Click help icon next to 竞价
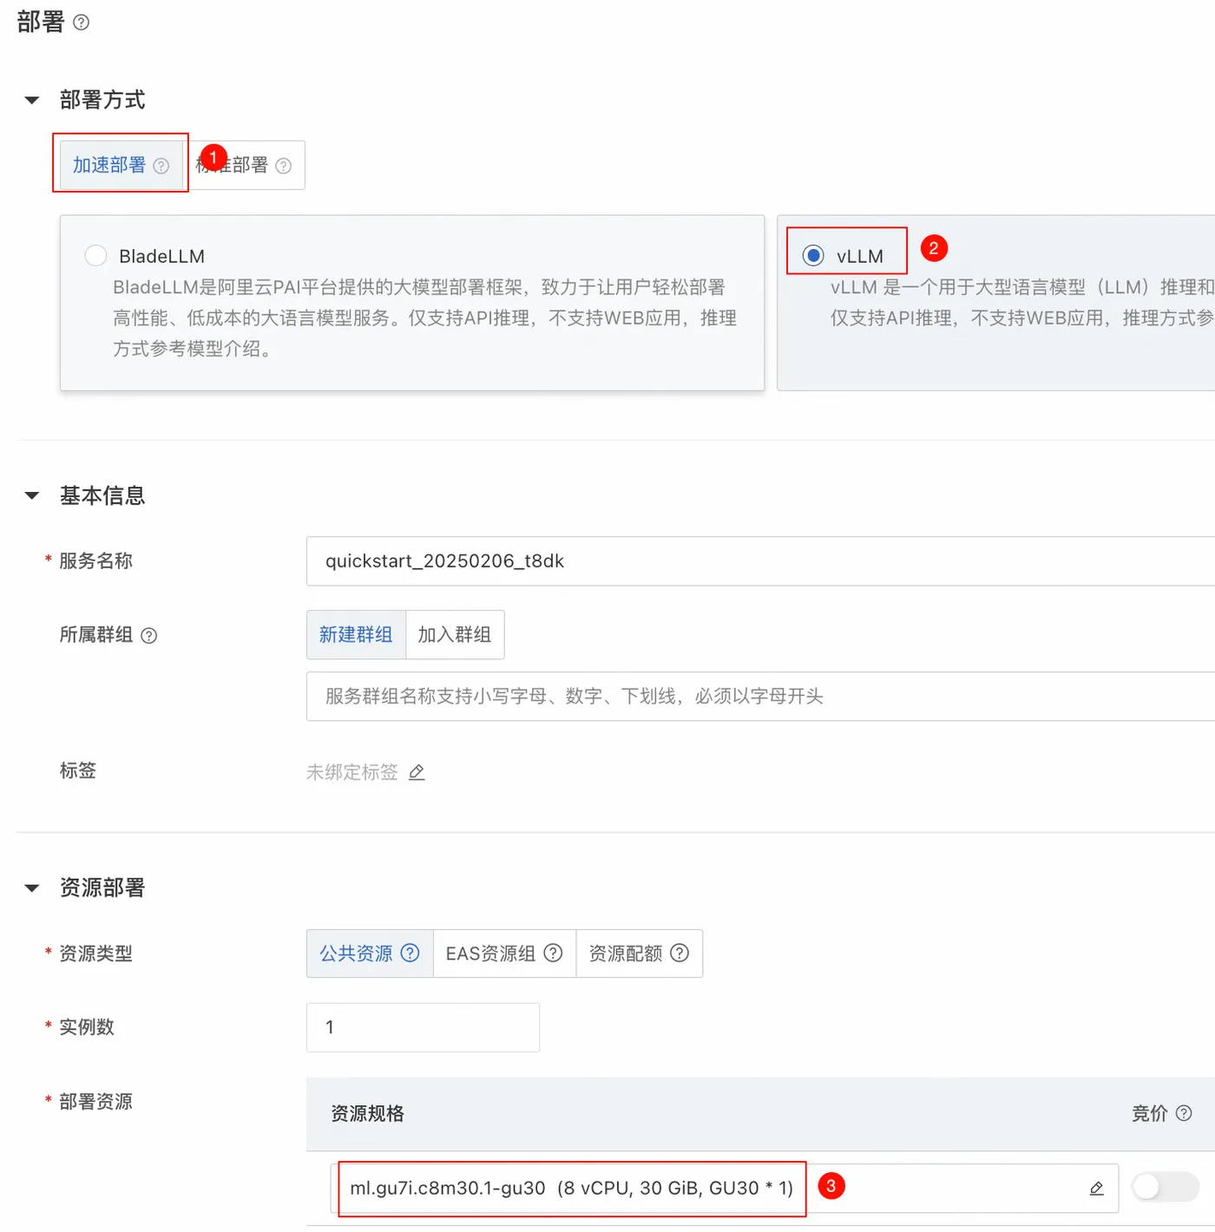The image size is (1215, 1232). [x=1184, y=1113]
